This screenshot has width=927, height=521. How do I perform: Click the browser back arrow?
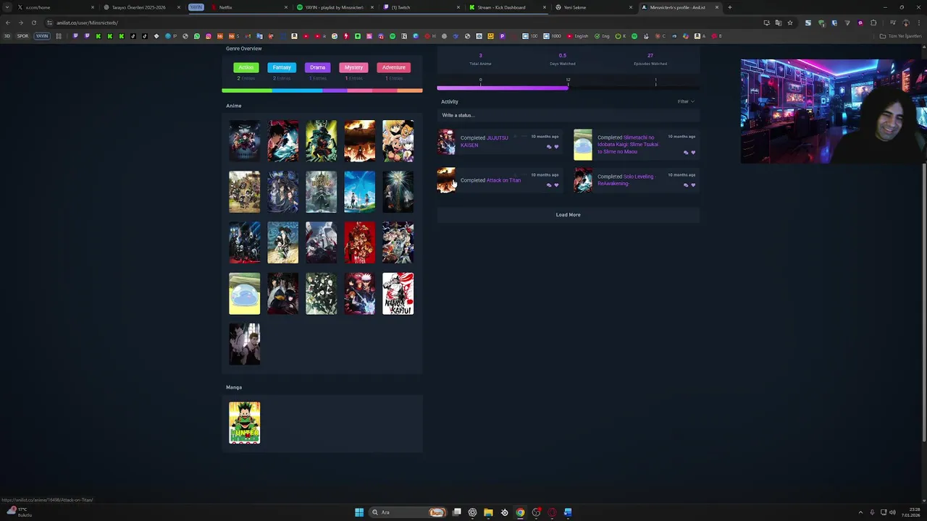pyautogui.click(x=8, y=22)
